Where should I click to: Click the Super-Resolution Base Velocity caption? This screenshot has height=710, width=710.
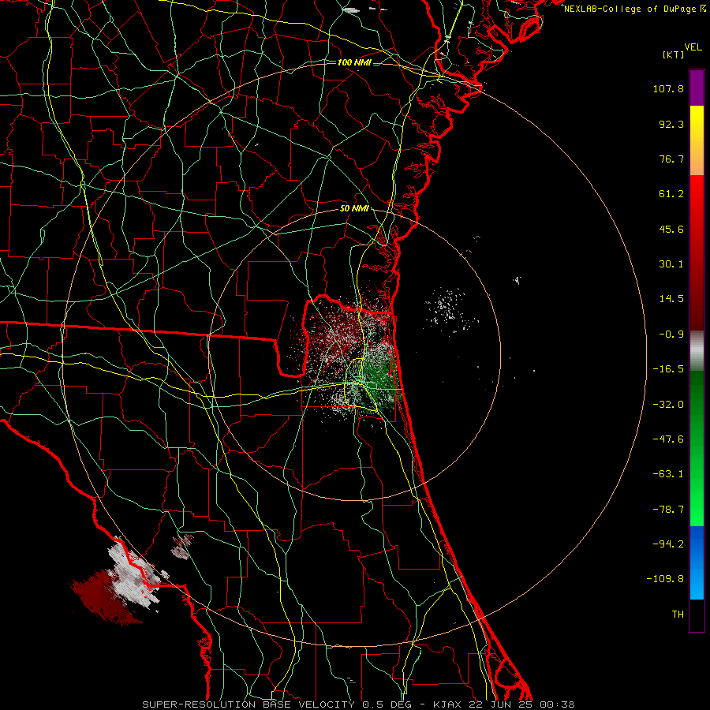pyautogui.click(x=358, y=704)
